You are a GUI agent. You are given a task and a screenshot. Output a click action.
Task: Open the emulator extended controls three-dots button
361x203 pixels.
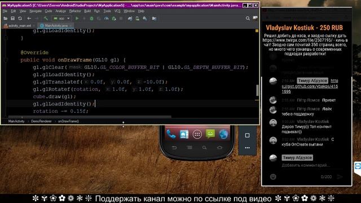[247, 148]
